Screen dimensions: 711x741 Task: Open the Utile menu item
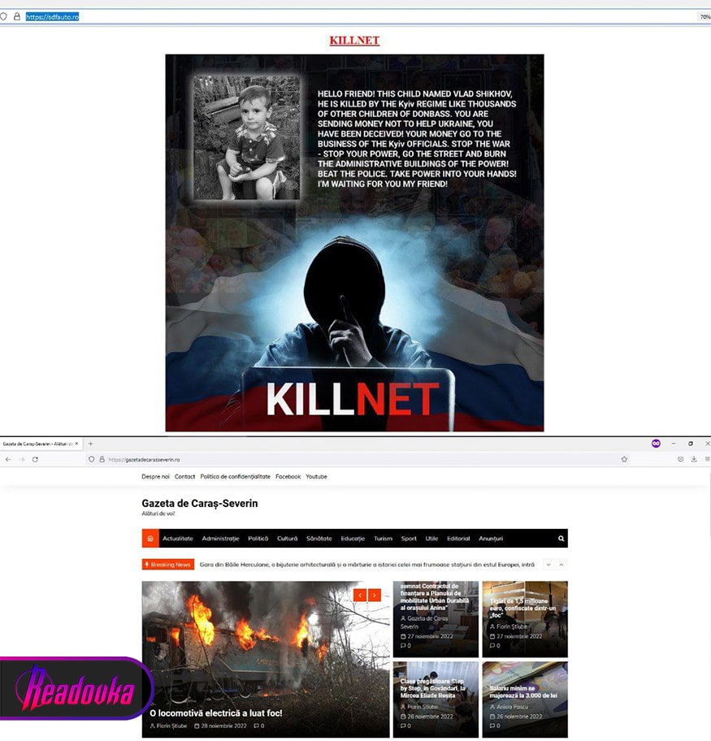click(x=431, y=538)
